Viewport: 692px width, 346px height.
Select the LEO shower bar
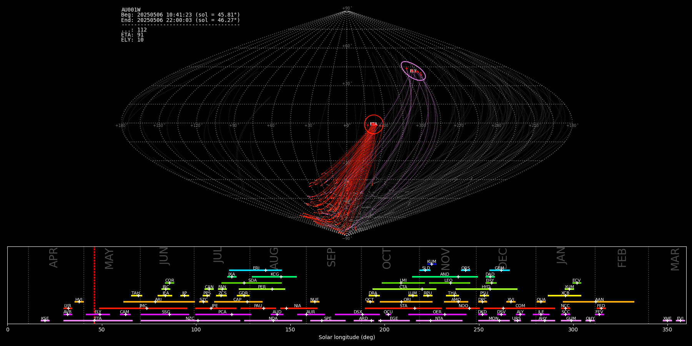(x=449, y=283)
